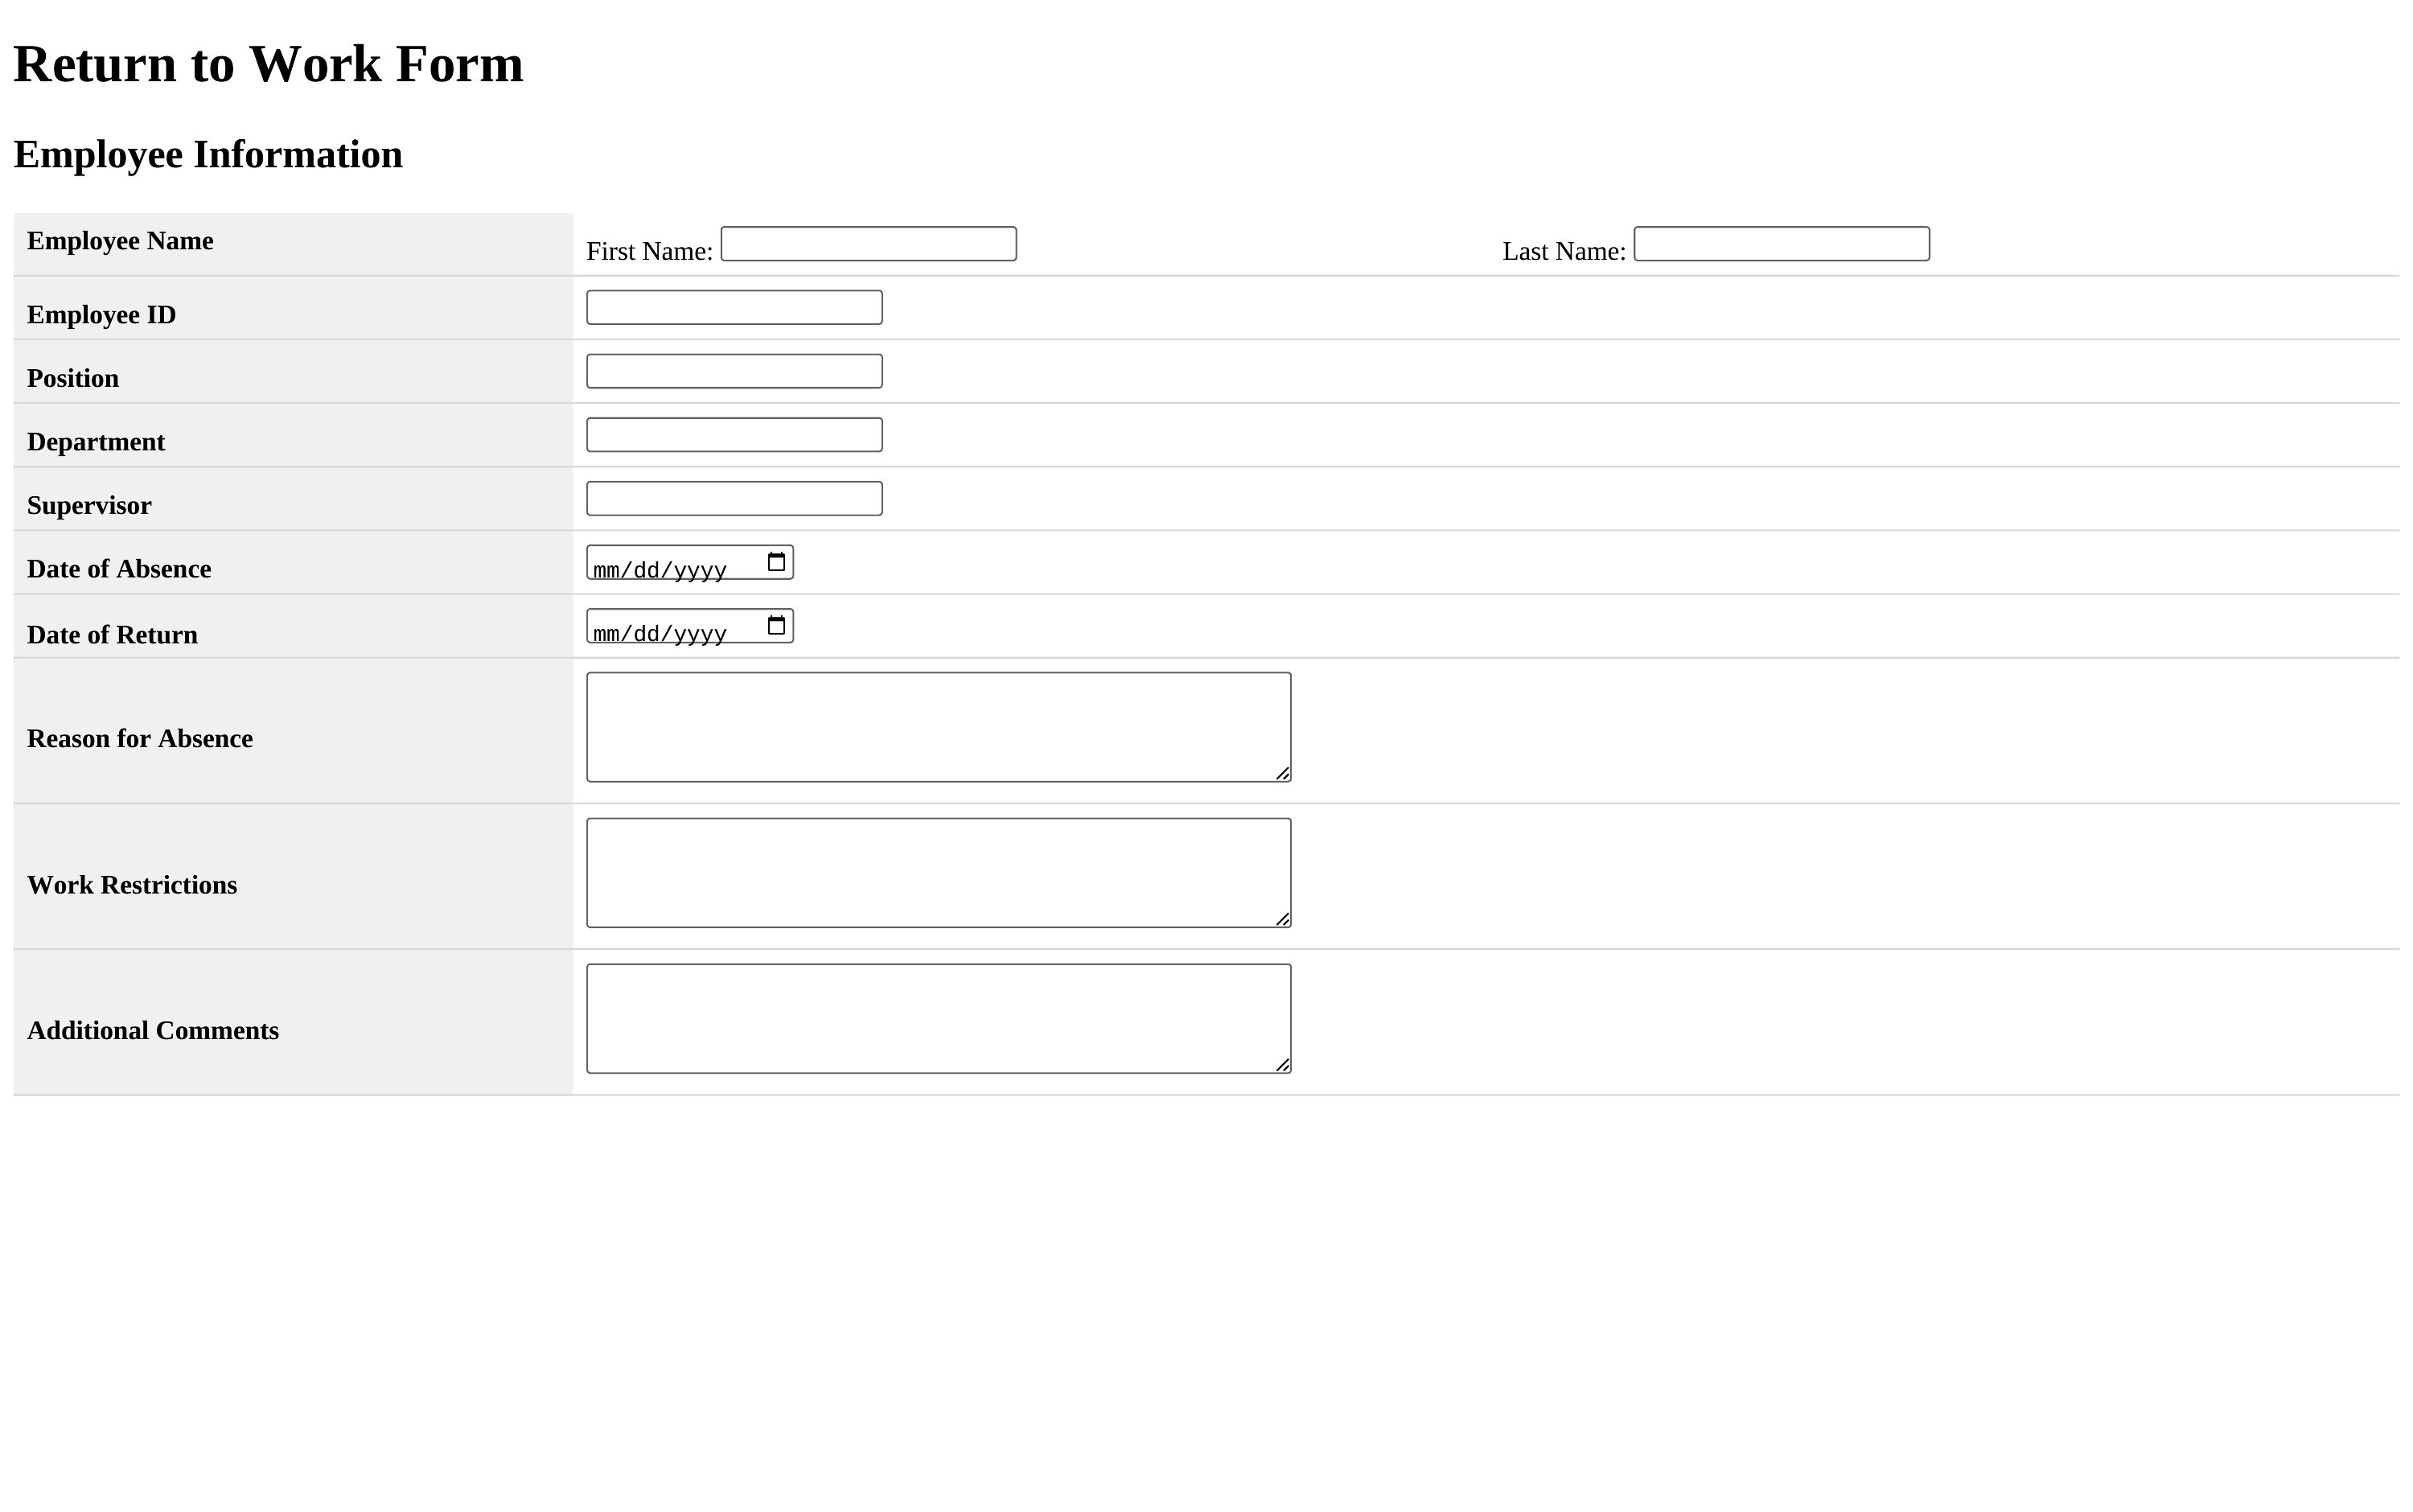Viewport: 2413px width, 1512px height.
Task: Click the month segment of Date of Absence
Action: pos(605,570)
